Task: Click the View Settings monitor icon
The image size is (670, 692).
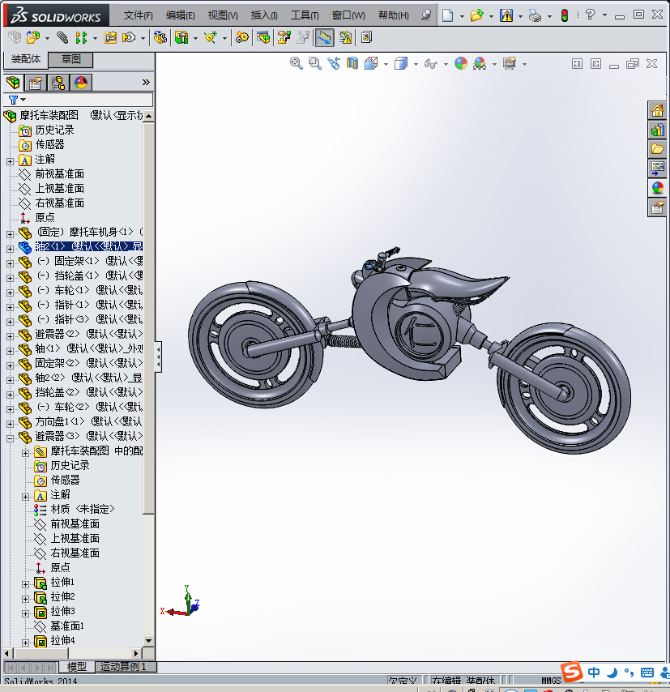Action: (510, 63)
